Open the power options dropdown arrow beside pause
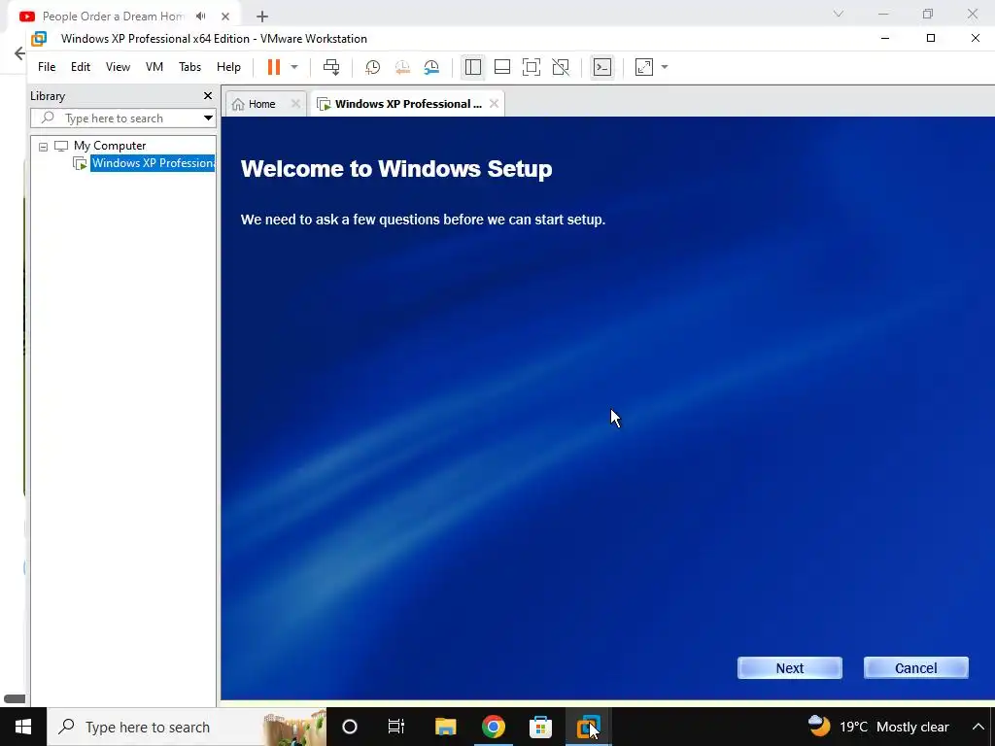 point(294,67)
